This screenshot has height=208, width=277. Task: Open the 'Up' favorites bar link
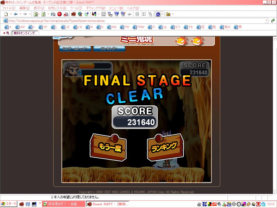click(x=163, y=27)
